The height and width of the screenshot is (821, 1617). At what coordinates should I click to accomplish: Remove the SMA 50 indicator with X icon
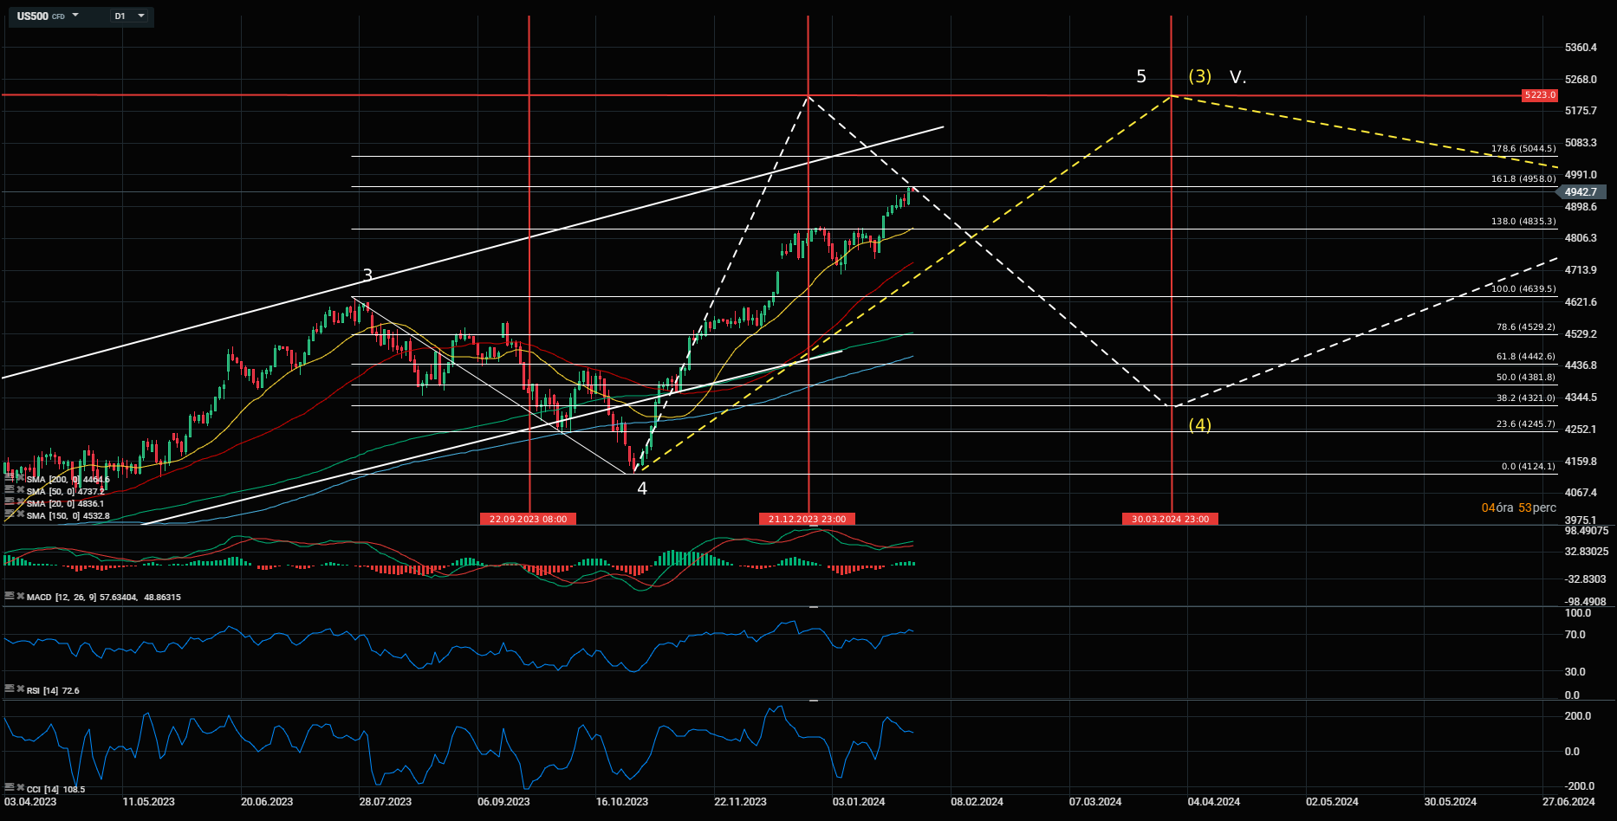(x=20, y=489)
